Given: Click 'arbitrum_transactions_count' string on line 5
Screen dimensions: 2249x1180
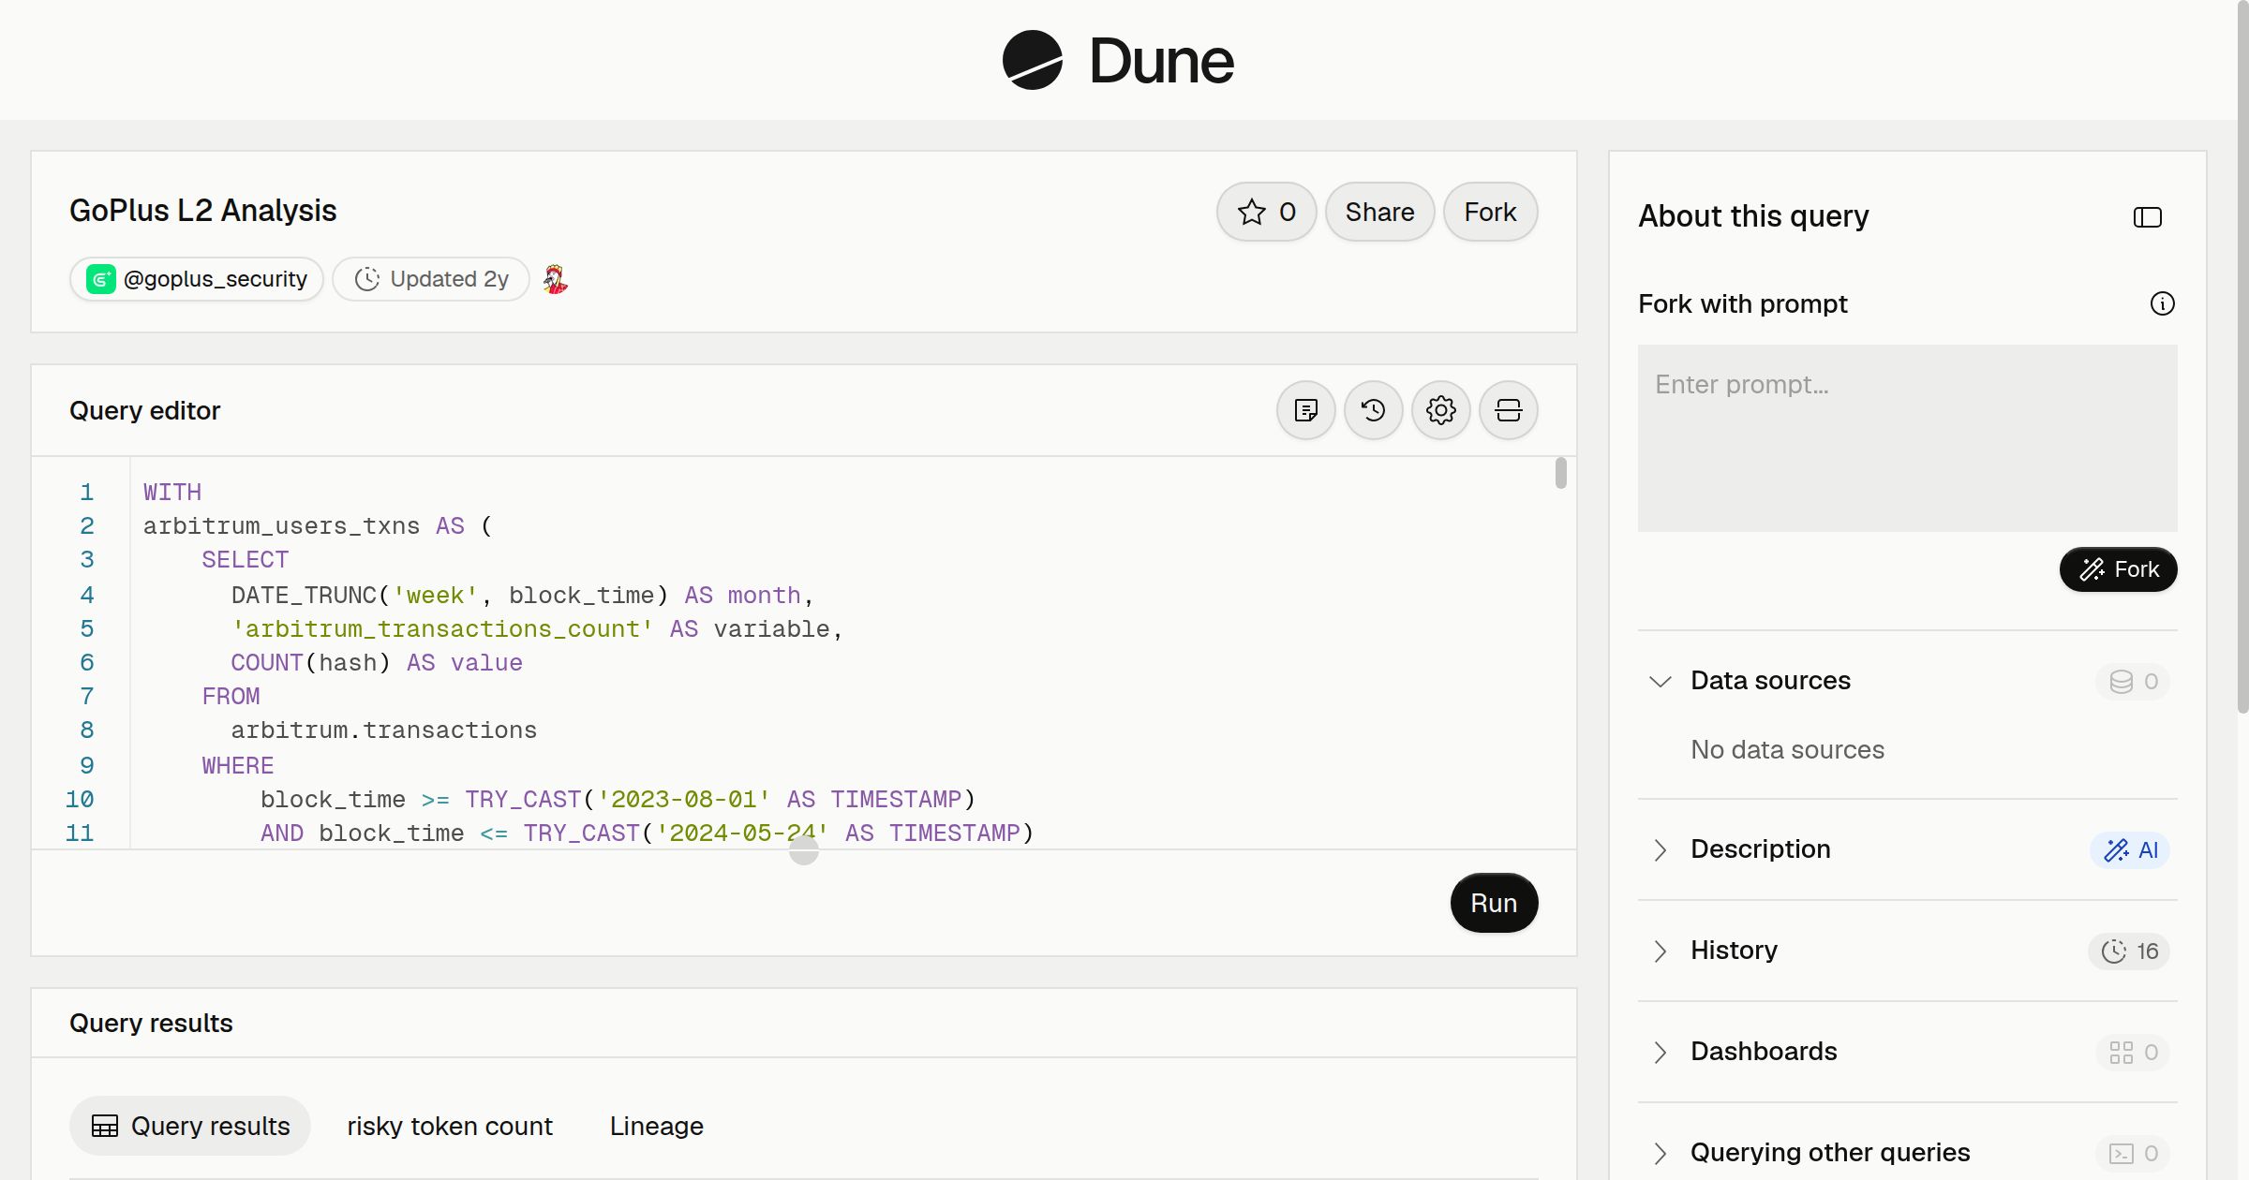Looking at the screenshot, I should (x=442, y=629).
